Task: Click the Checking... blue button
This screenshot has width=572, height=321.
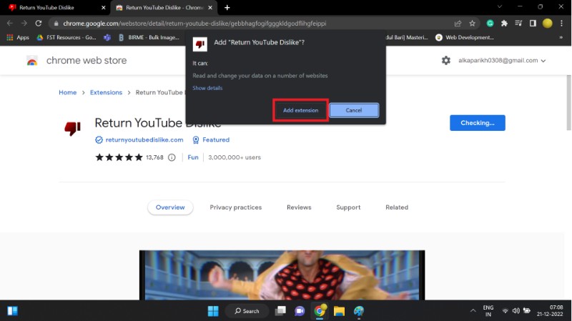Action: 477,123
